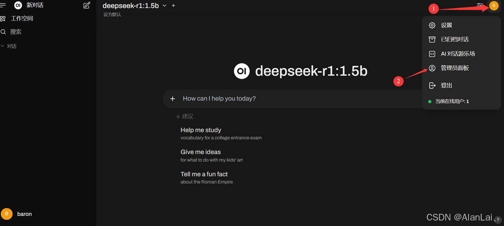Click the baron username in the sidebar
Viewport: 504px width, 226px height.
point(24,214)
